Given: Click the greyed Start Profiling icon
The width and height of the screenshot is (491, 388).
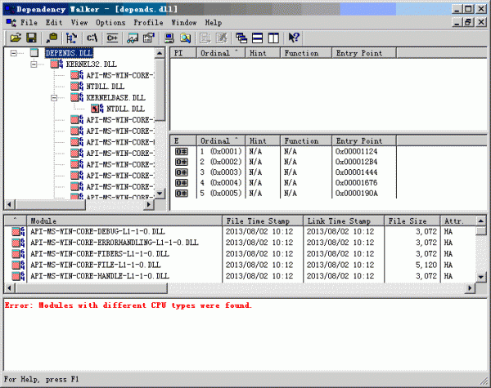Looking at the screenshot, I should tap(205, 38).
